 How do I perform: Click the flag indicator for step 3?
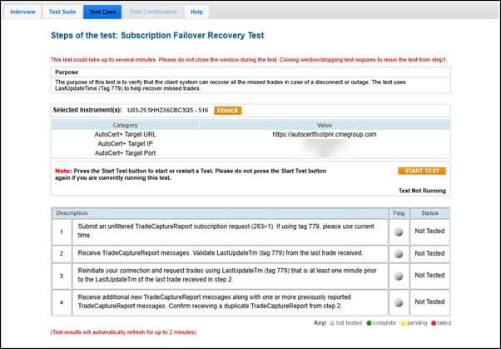pyautogui.click(x=397, y=276)
